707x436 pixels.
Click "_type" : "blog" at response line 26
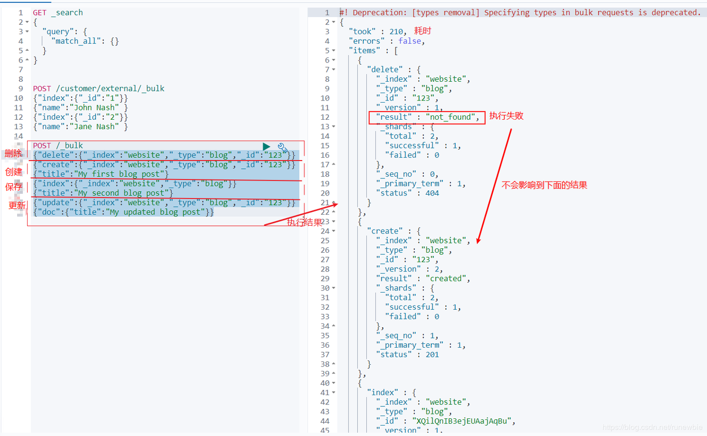tap(414, 250)
